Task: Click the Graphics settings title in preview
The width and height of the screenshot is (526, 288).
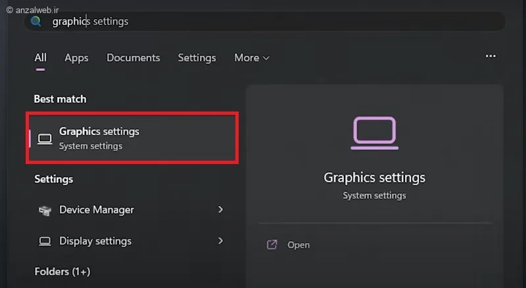Action: pyautogui.click(x=374, y=178)
